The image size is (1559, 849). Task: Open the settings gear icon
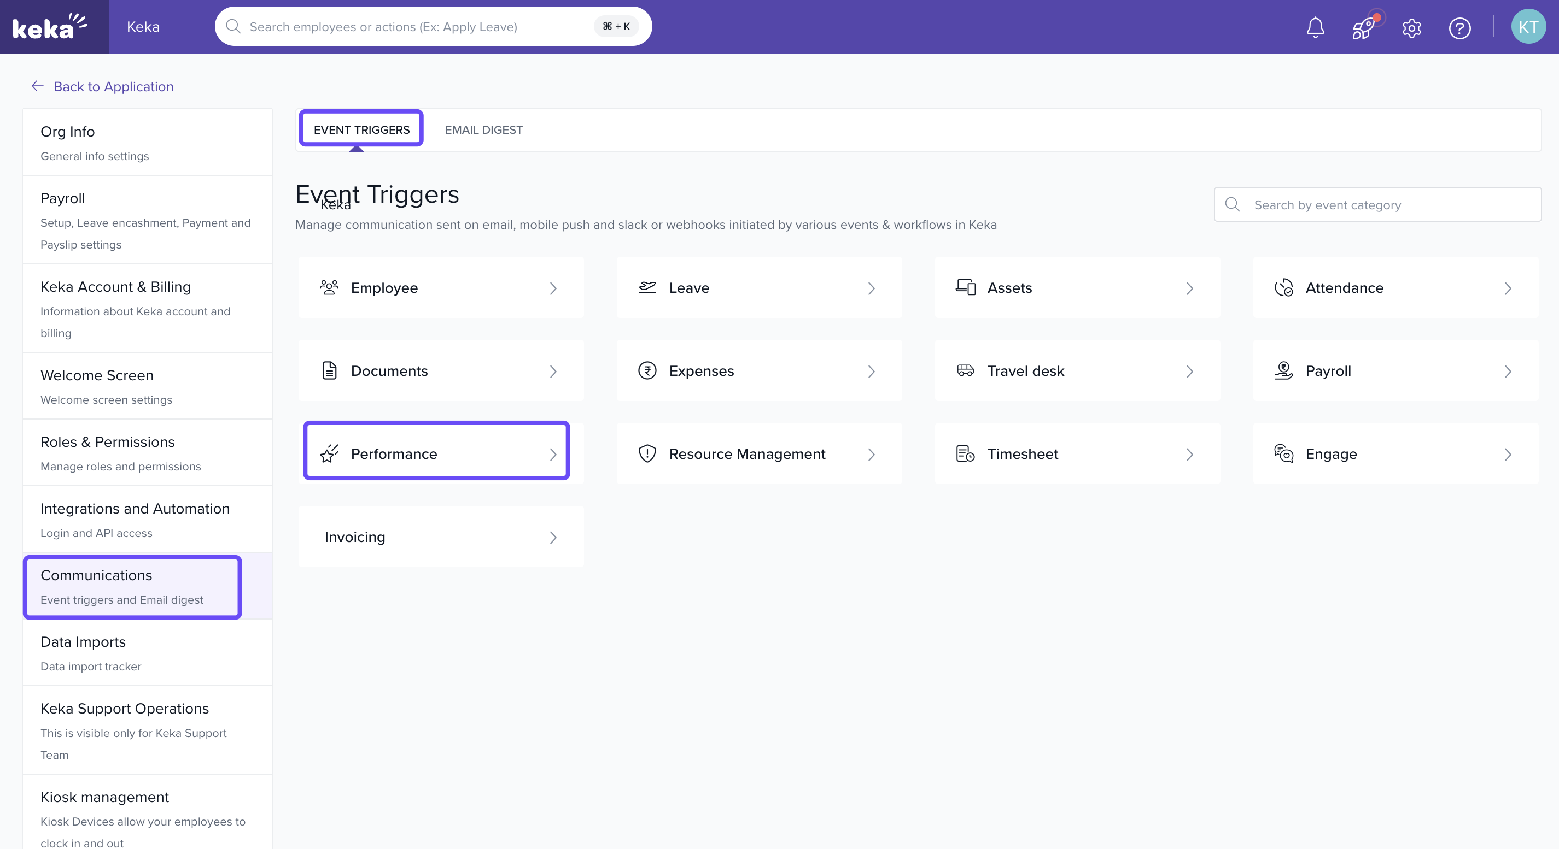tap(1411, 28)
